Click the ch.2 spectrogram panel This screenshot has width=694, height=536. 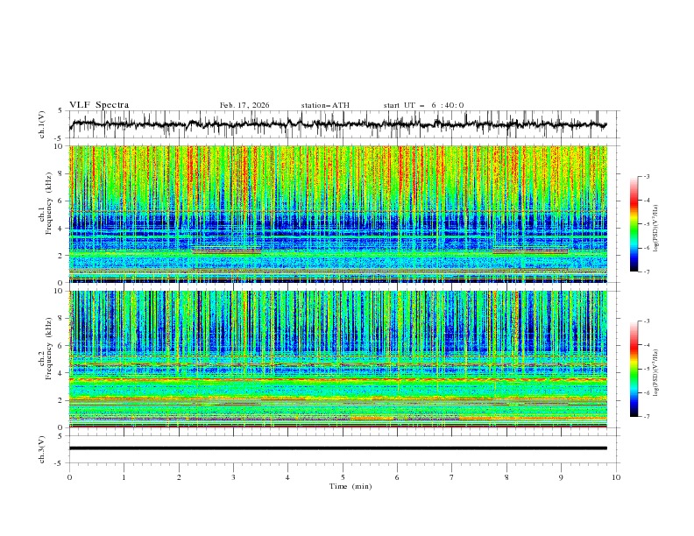(337, 359)
